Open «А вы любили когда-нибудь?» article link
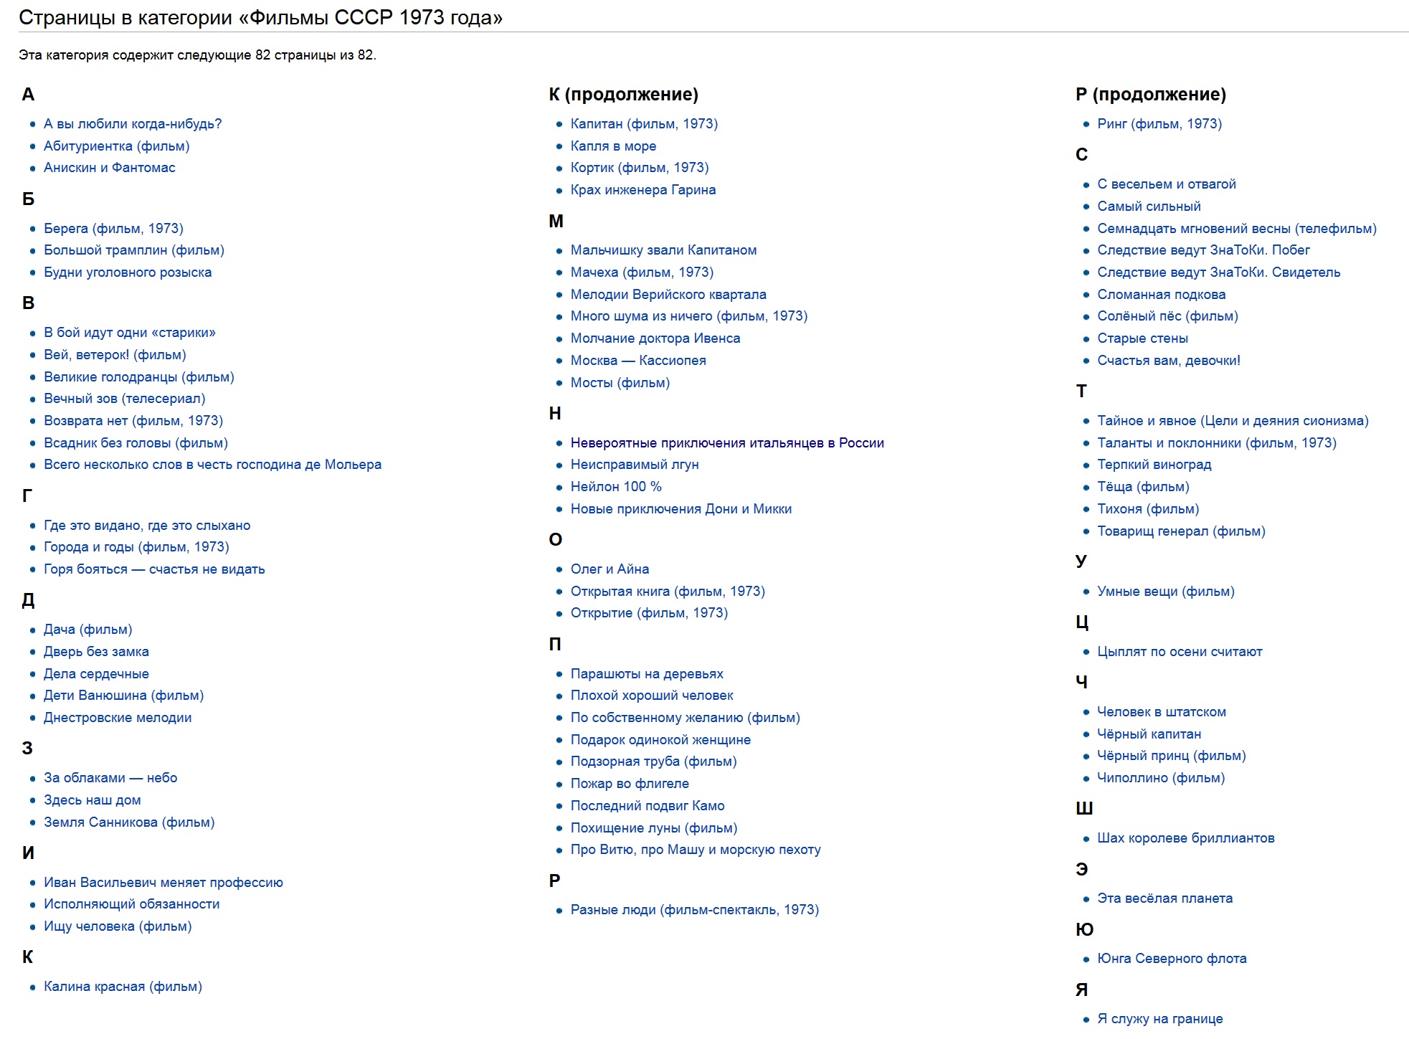The height and width of the screenshot is (1039, 1409). (133, 124)
